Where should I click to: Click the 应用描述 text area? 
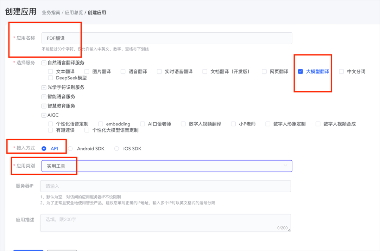click(x=165, y=223)
